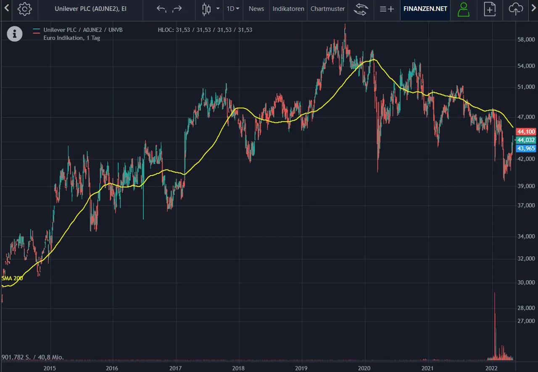Open chart settings gear icon
Screen dimensions: 538x372
pos(25,9)
